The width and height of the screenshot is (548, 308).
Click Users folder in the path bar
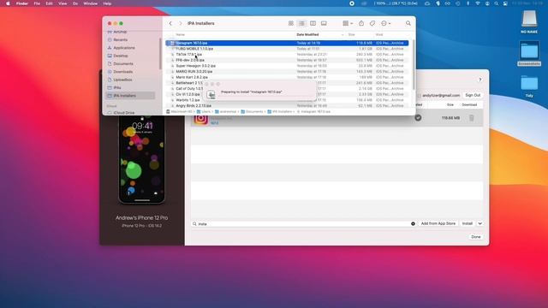coord(204,112)
